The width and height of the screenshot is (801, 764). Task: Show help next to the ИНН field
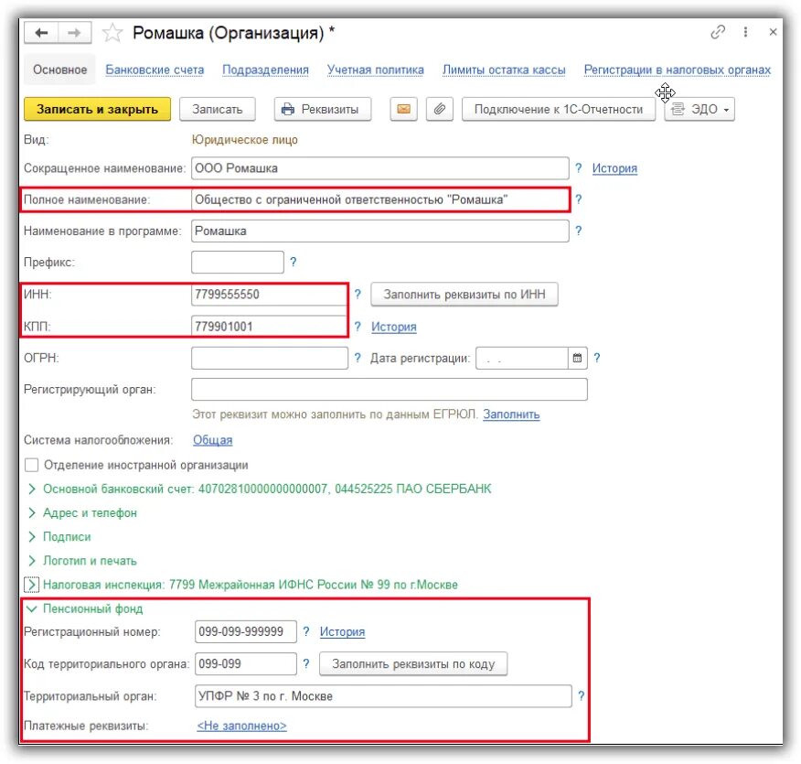pos(358,294)
